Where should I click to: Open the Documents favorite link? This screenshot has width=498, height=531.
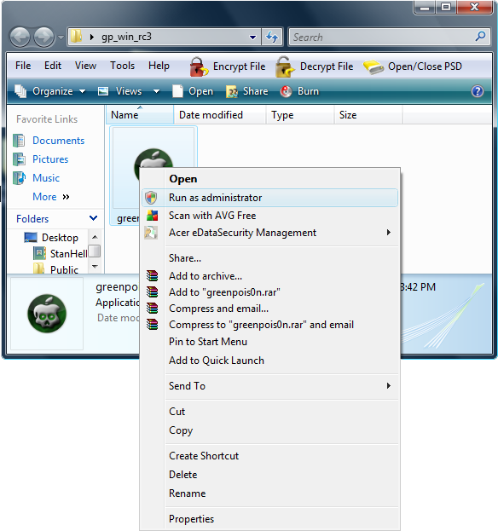(x=58, y=141)
